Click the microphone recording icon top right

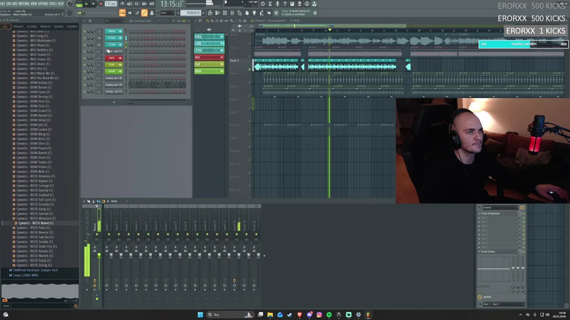point(277,4)
